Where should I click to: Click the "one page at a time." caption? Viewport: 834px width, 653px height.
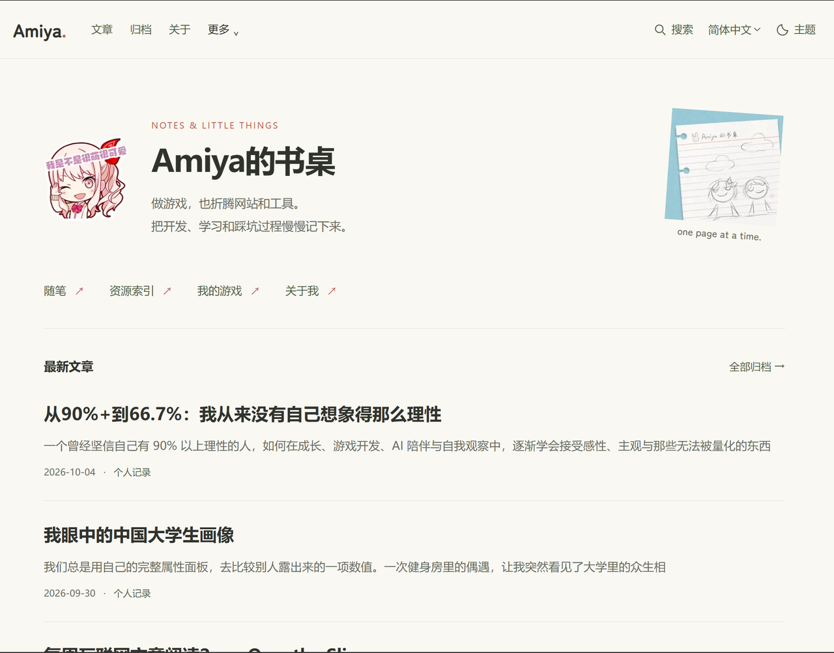pos(719,235)
